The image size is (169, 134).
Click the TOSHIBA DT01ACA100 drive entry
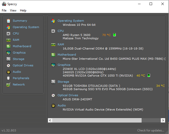click(x=91, y=86)
